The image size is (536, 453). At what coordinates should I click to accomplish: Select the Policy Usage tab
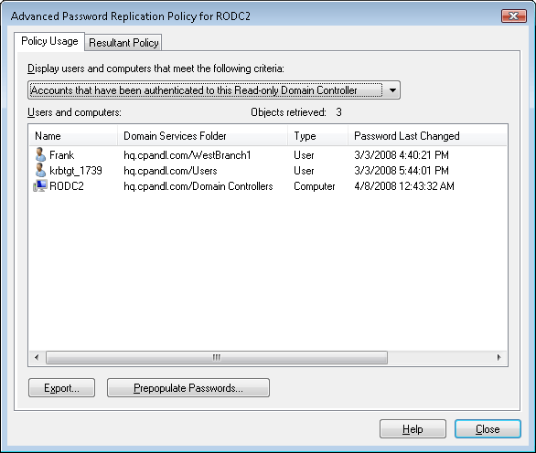(49, 41)
